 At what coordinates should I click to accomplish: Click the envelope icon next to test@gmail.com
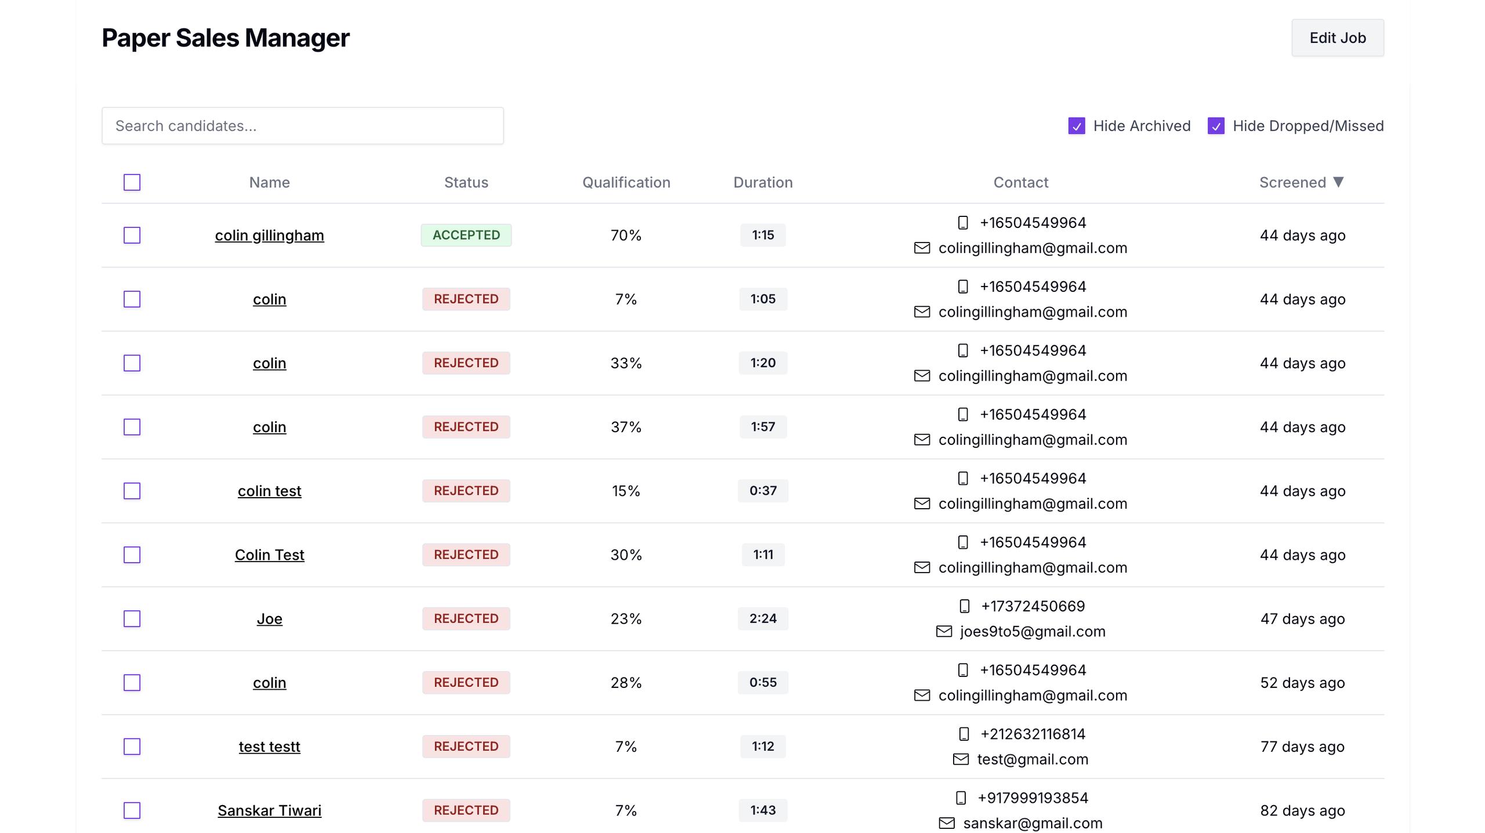961,759
